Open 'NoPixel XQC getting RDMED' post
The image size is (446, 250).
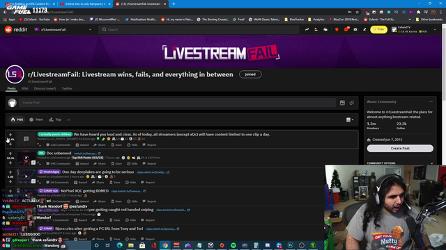85,191
